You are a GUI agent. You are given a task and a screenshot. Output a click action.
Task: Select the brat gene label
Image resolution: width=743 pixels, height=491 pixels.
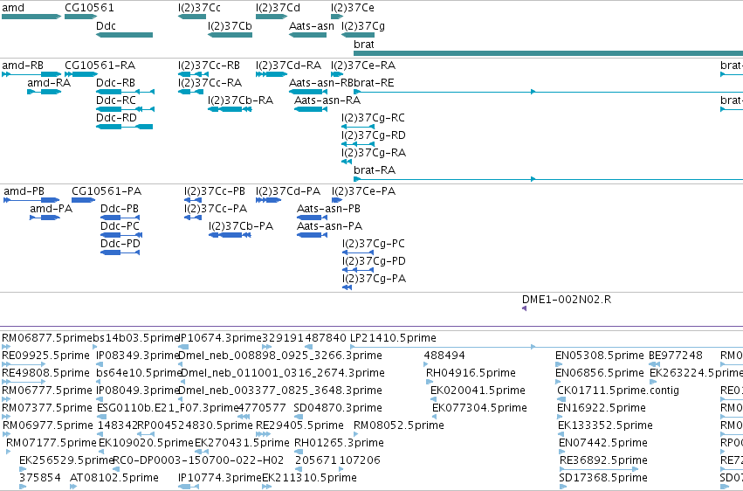click(x=364, y=44)
